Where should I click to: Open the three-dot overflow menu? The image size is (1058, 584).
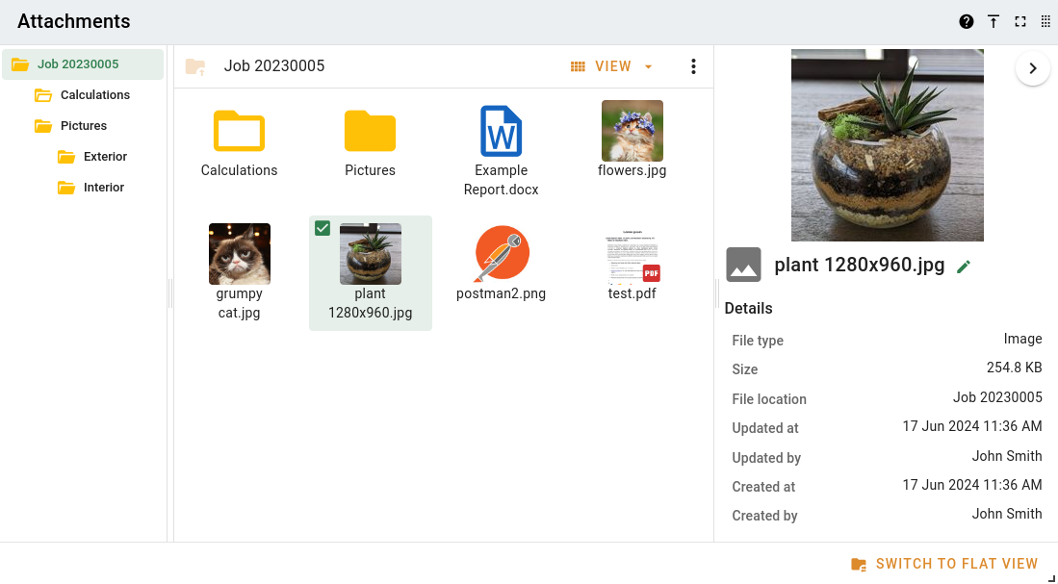point(693,65)
